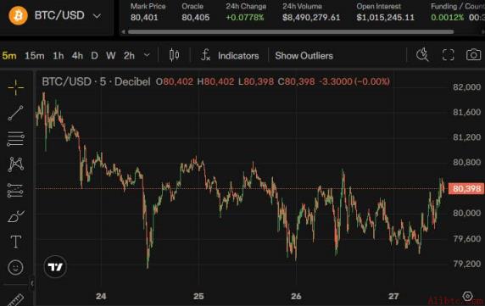This screenshot has height=306, width=485.
Task: Select the trend line drawing tool
Action: [16, 113]
